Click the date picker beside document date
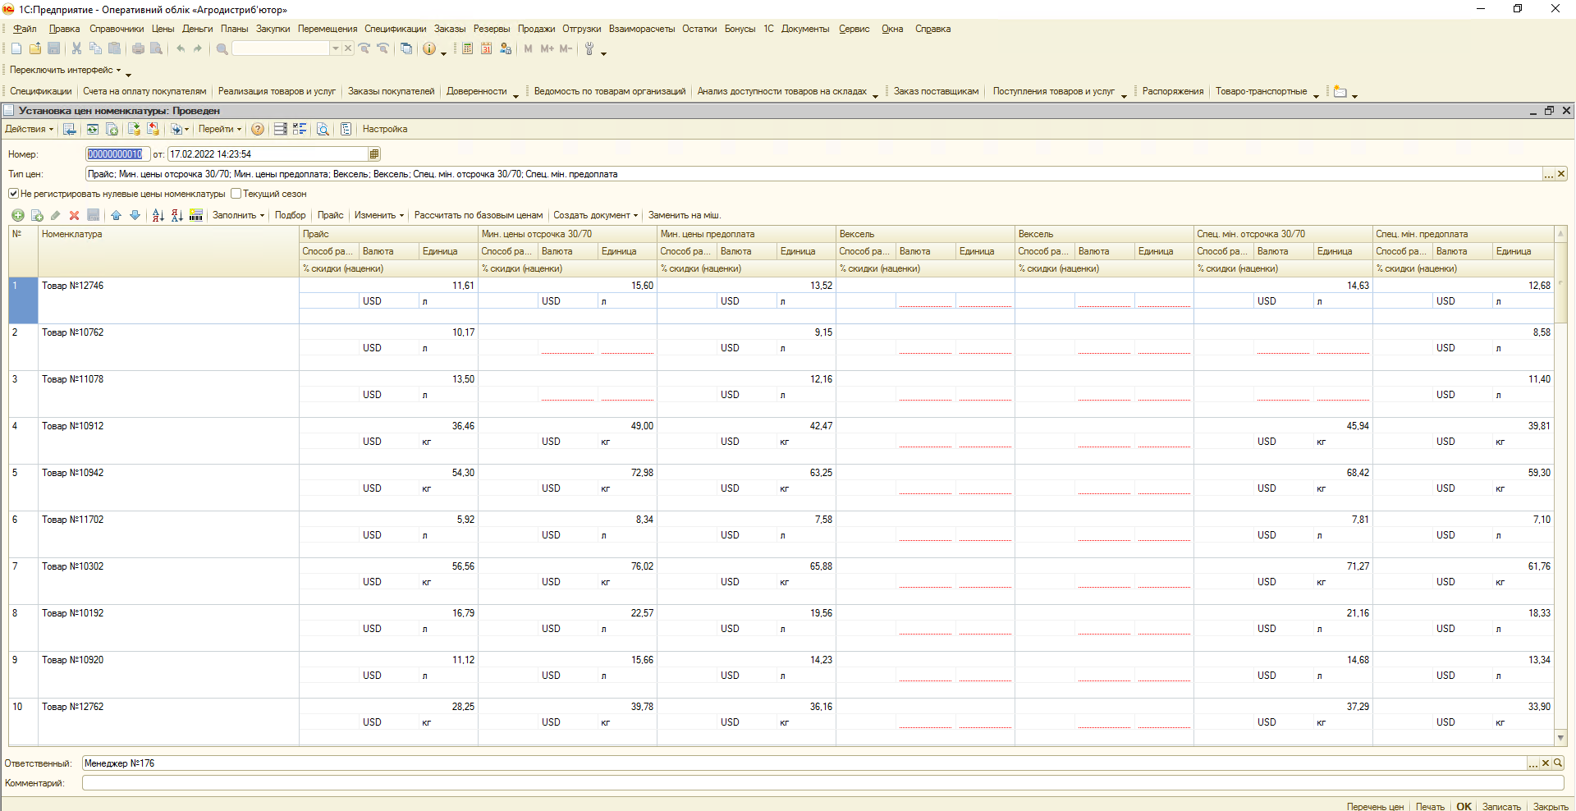The image size is (1576, 811). tap(374, 154)
